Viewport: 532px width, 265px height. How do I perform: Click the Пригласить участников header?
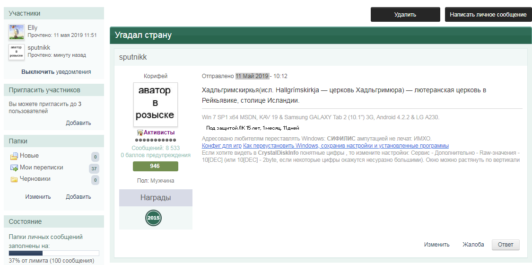[x=54, y=90]
